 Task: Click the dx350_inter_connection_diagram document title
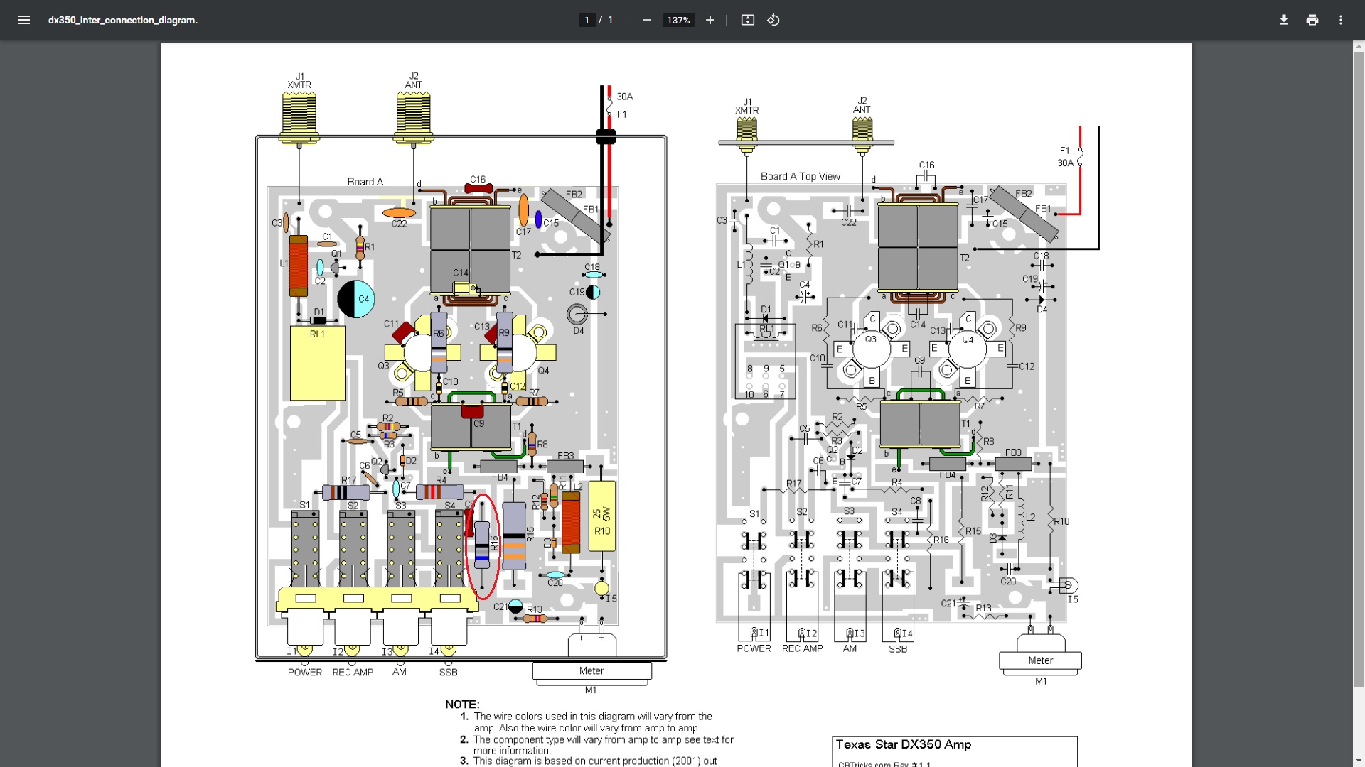point(123,20)
